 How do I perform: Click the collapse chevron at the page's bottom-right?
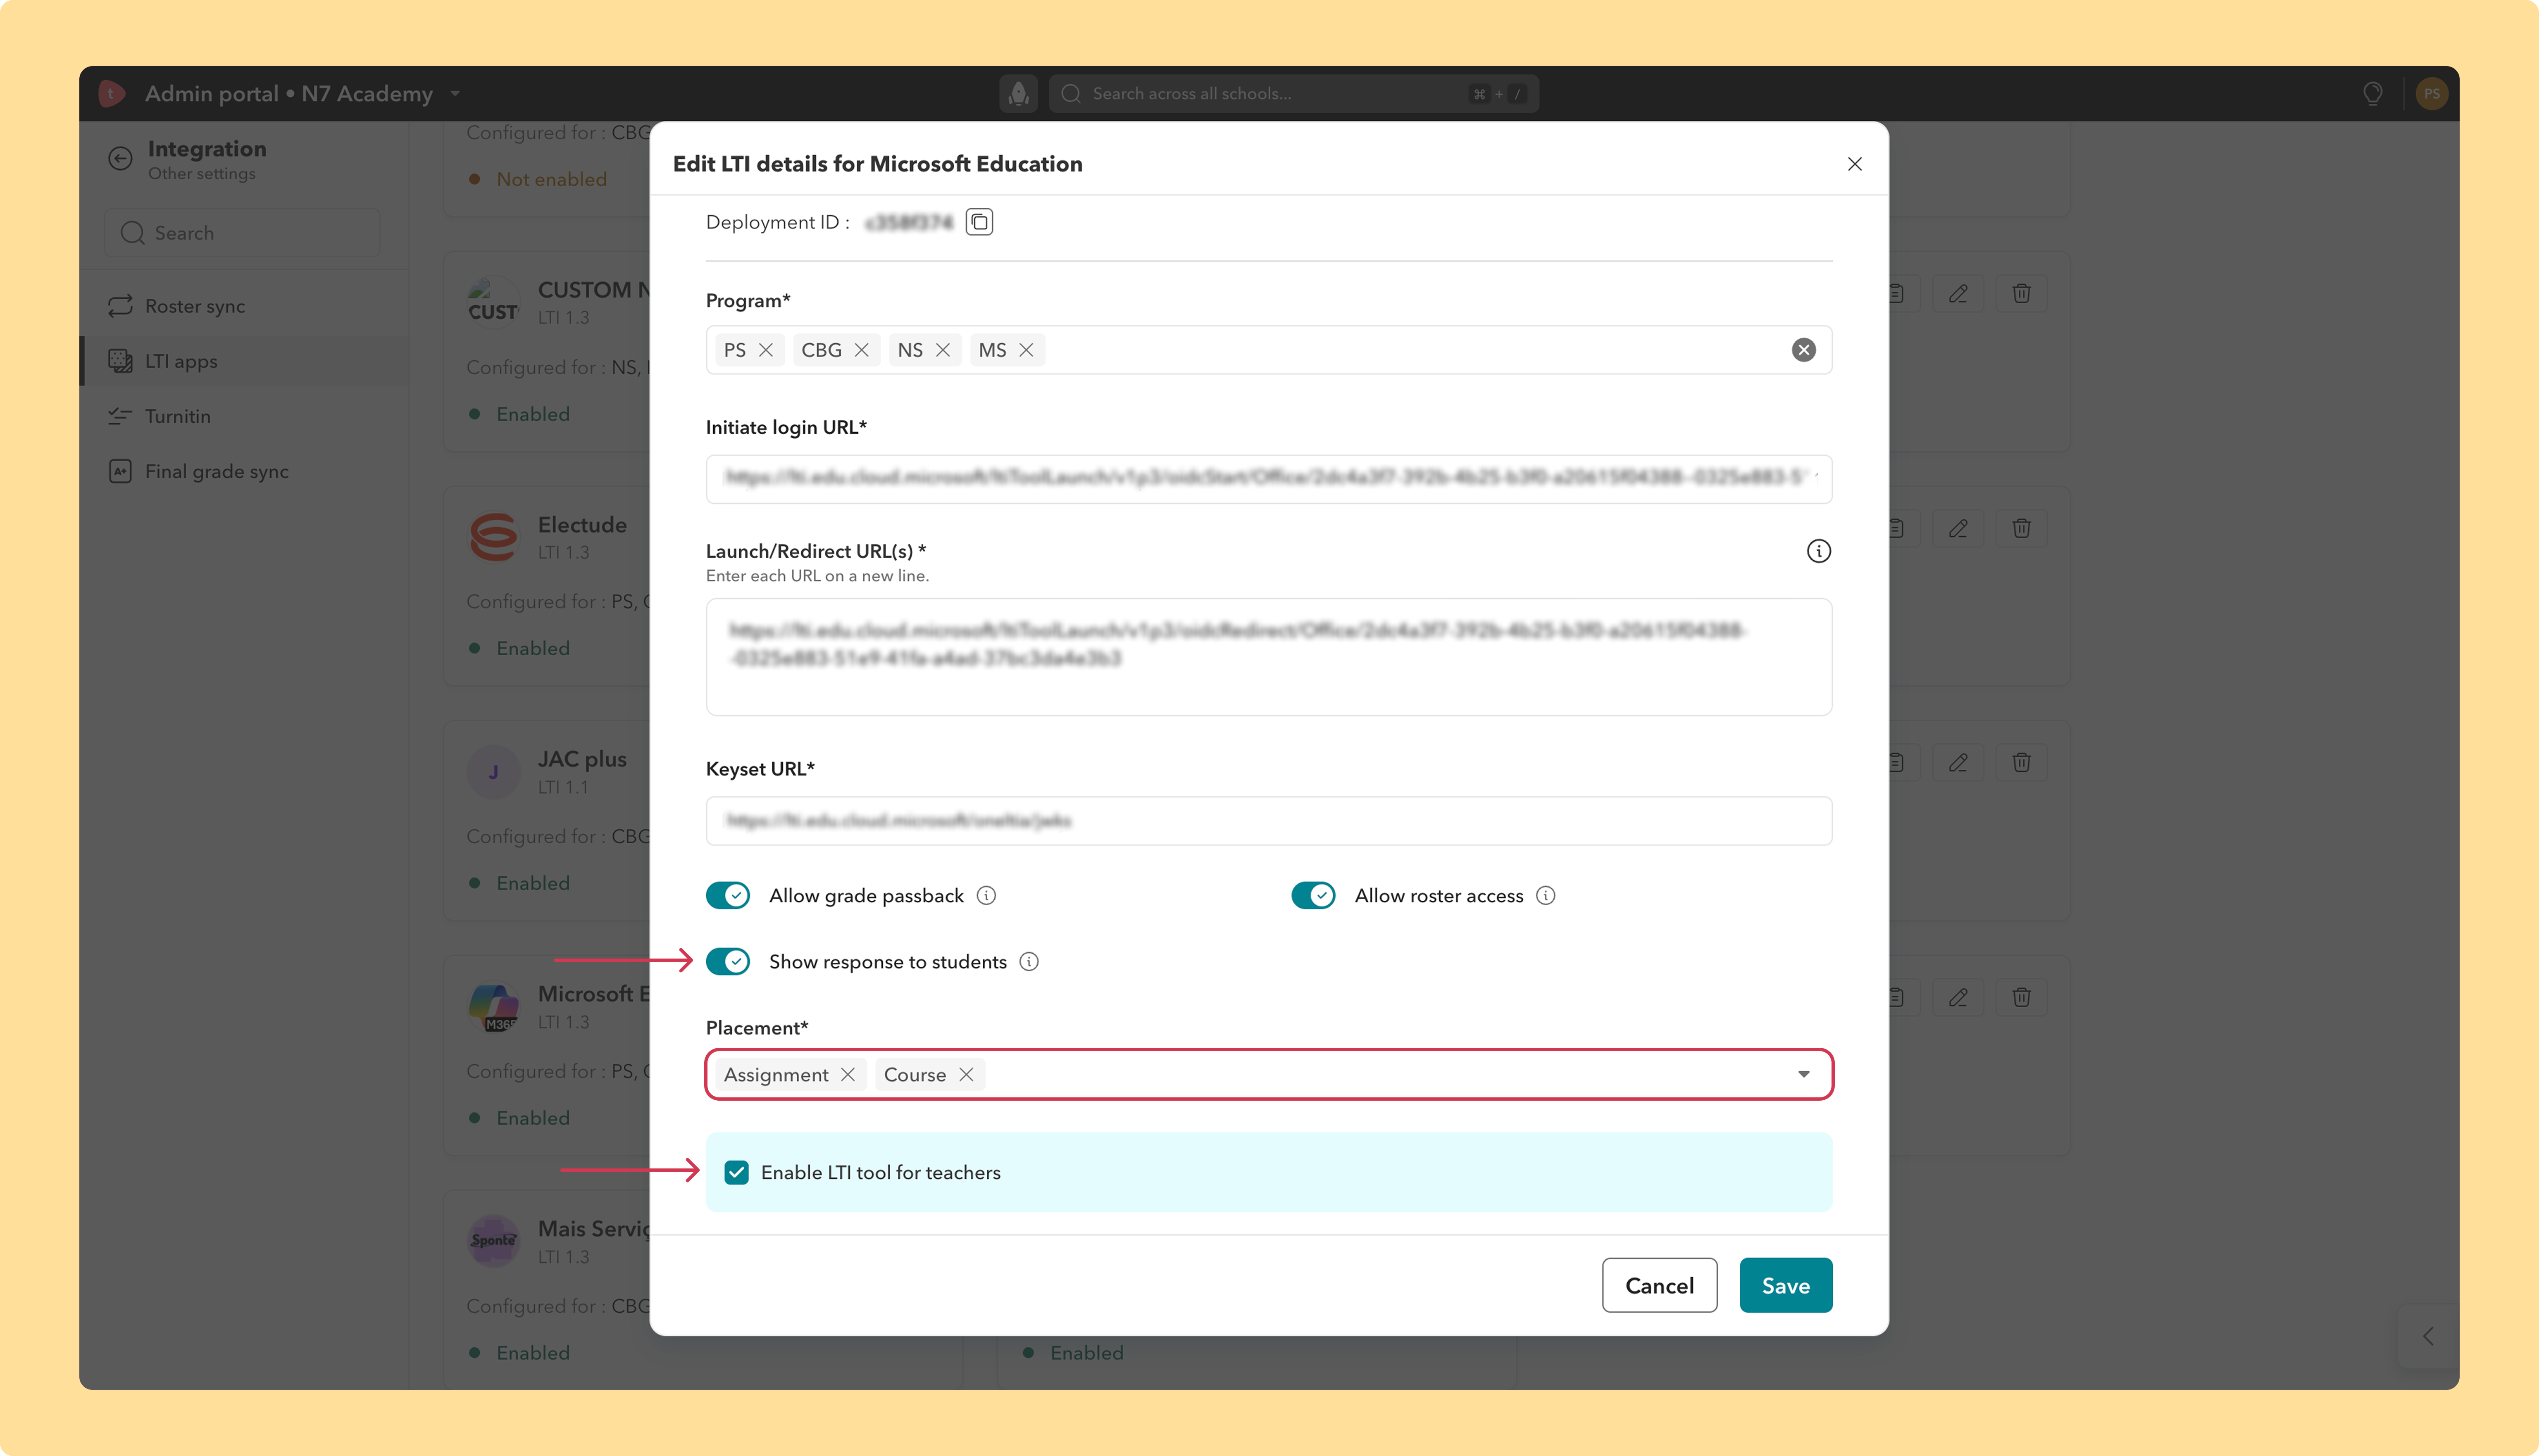pos(2427,1336)
